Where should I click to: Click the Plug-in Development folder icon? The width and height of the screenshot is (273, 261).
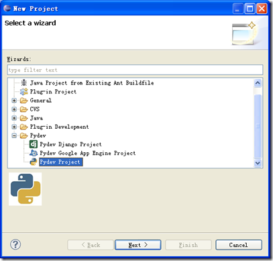(23, 127)
